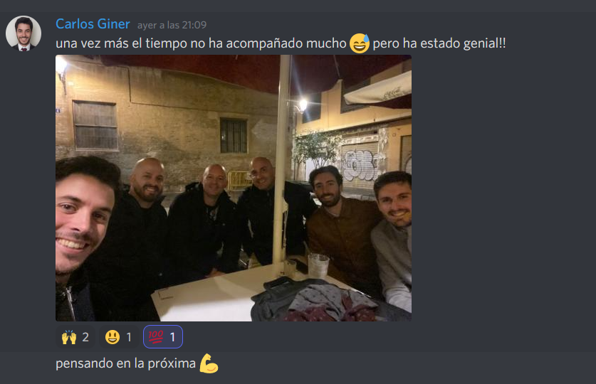The image size is (596, 384).
Task: Click the bright street lamp in the photo
Action: pyautogui.click(x=303, y=105)
